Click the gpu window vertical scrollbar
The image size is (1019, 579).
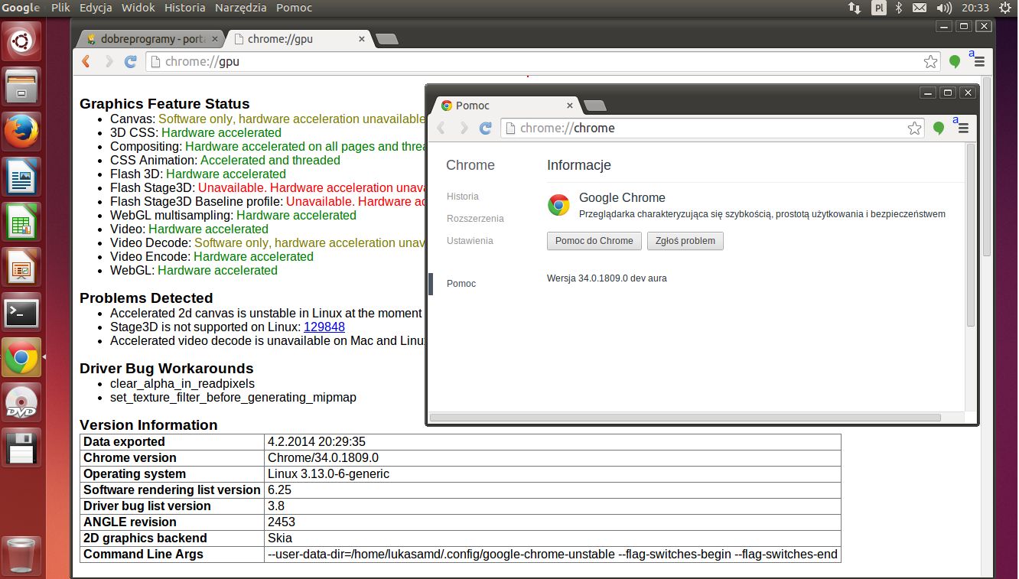(987, 166)
